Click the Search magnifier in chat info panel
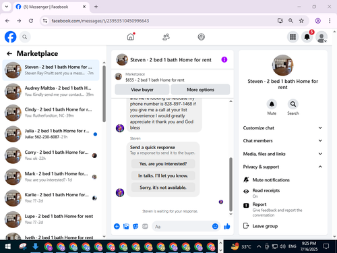 293,104
